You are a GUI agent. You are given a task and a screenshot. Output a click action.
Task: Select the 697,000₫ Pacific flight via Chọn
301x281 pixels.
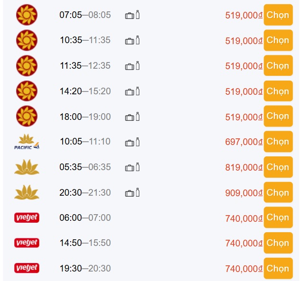[x=278, y=142]
